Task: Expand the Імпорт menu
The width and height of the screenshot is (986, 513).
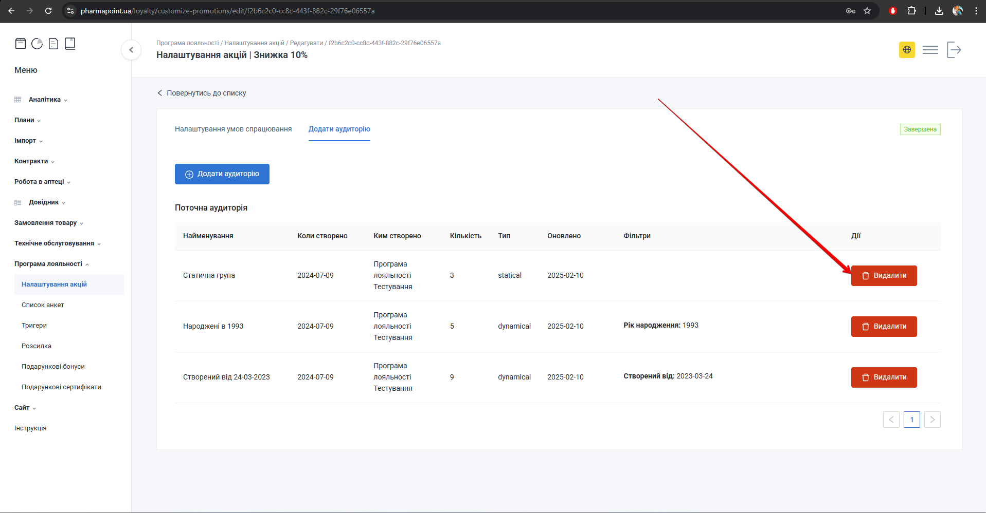Action: point(28,141)
